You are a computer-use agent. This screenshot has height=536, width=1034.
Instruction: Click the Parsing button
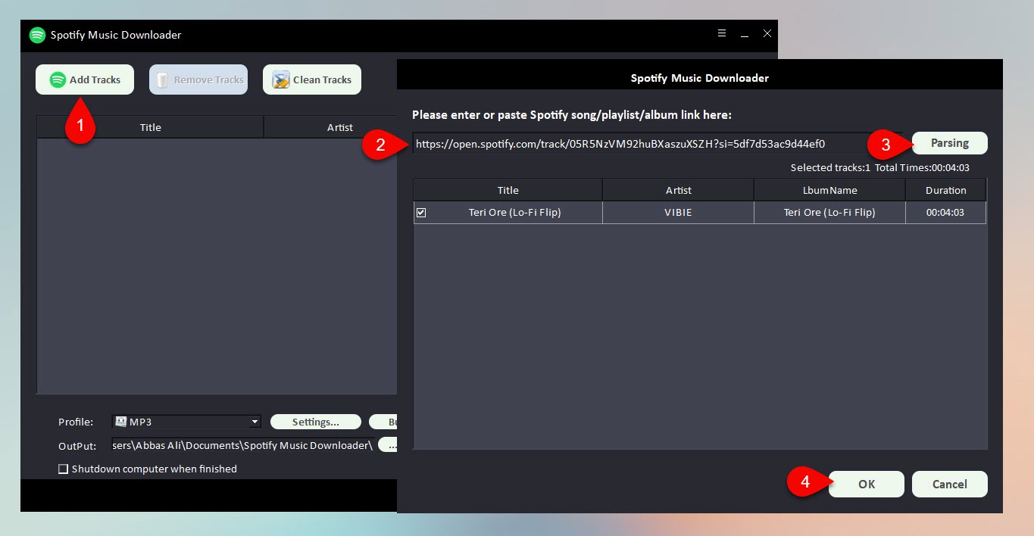(x=950, y=142)
